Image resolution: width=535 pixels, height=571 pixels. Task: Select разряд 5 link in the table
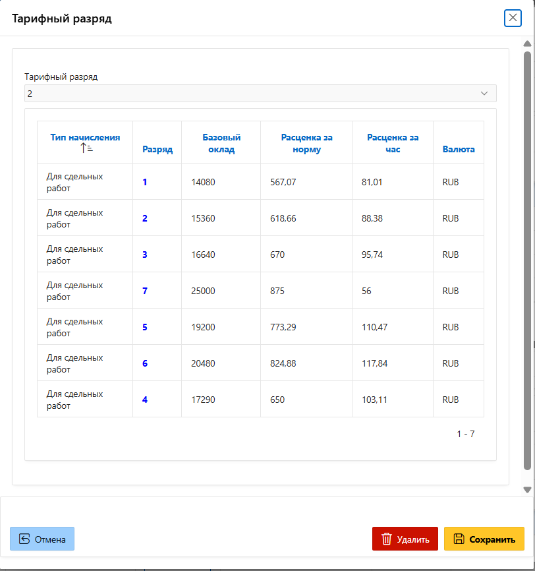click(x=145, y=327)
